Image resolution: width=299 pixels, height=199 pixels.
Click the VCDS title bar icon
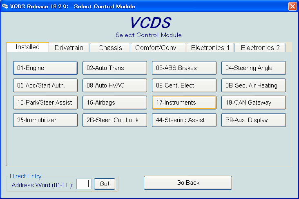tap(5, 6)
